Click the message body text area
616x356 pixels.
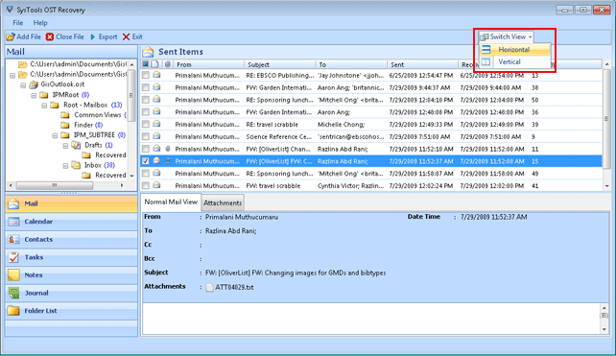point(371,319)
